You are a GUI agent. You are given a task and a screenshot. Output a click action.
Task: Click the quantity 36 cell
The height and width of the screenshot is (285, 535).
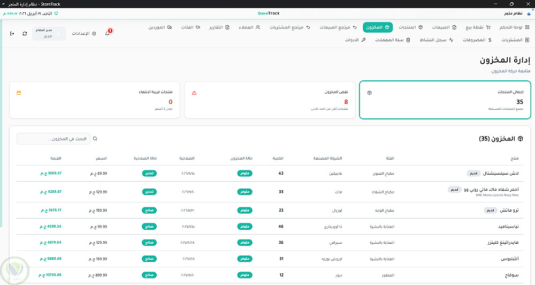pyautogui.click(x=281, y=243)
